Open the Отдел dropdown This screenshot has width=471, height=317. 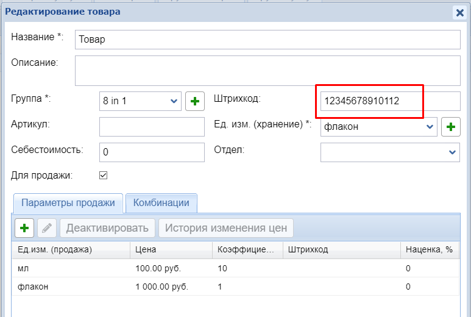pos(452,152)
